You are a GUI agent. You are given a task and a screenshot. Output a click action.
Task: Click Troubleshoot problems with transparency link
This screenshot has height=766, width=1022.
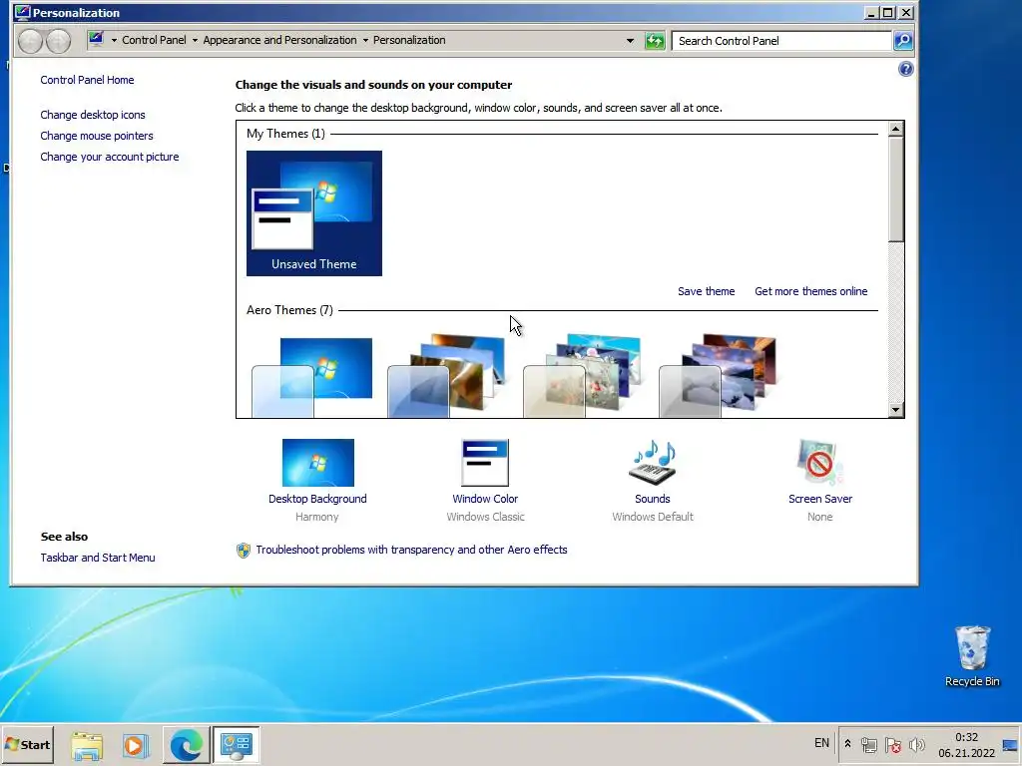click(x=411, y=550)
